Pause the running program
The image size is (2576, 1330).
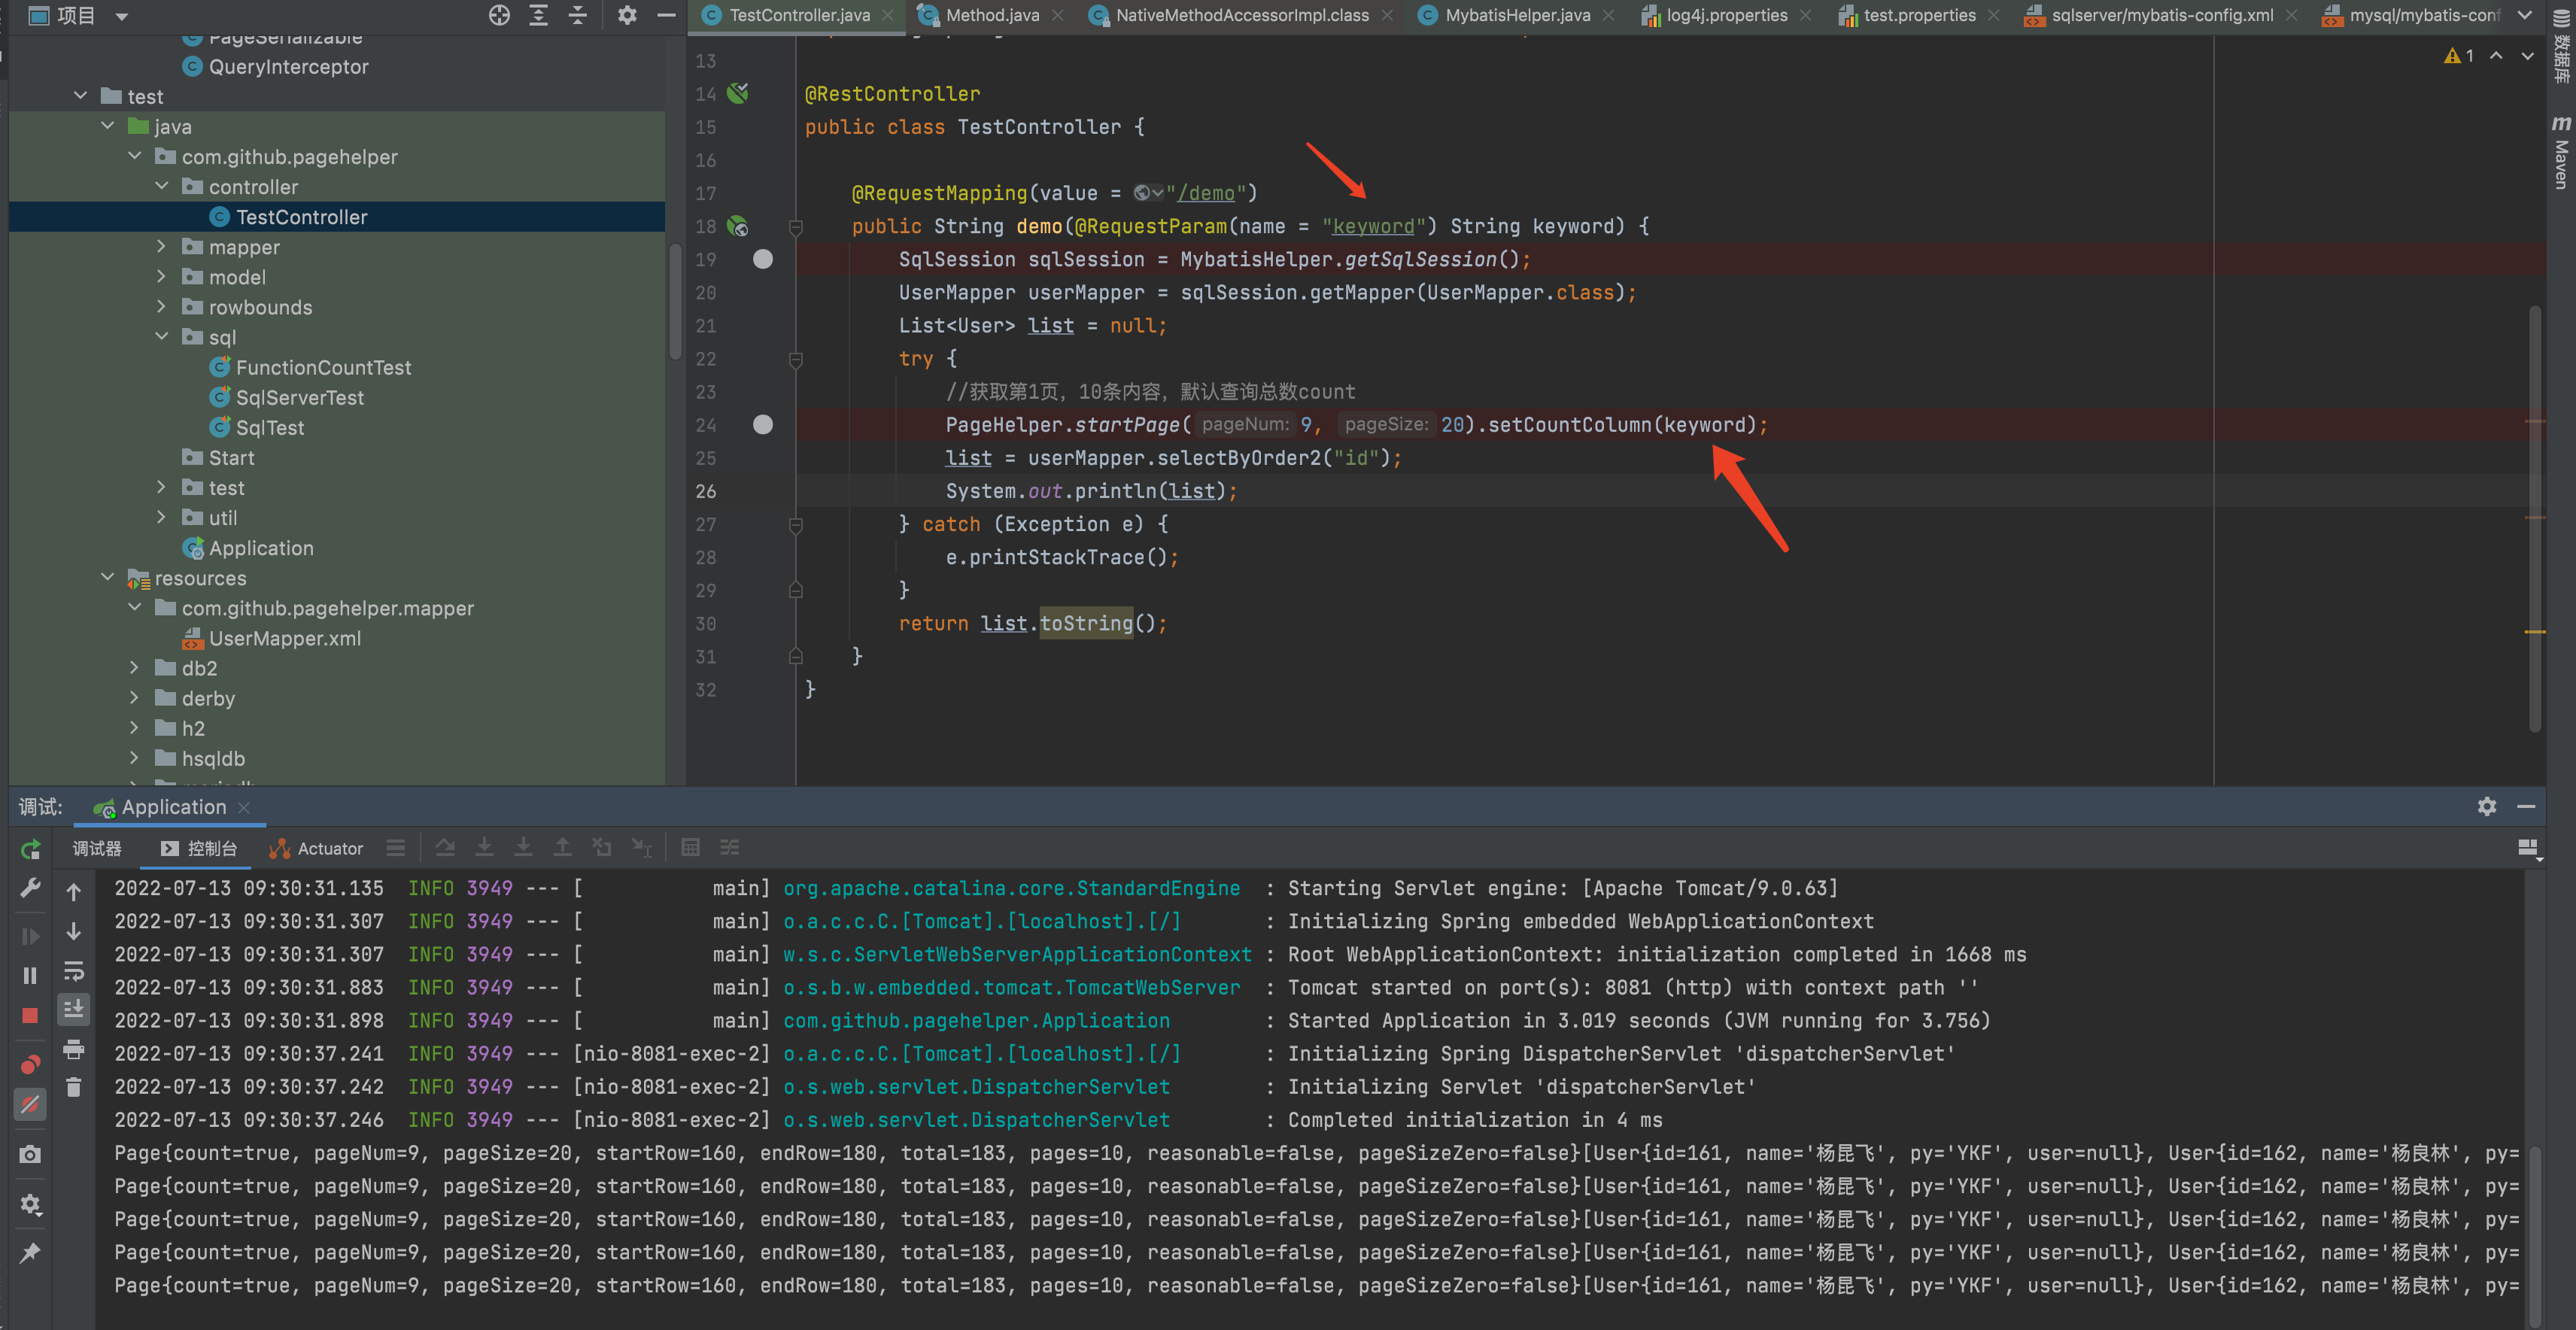pos(30,975)
